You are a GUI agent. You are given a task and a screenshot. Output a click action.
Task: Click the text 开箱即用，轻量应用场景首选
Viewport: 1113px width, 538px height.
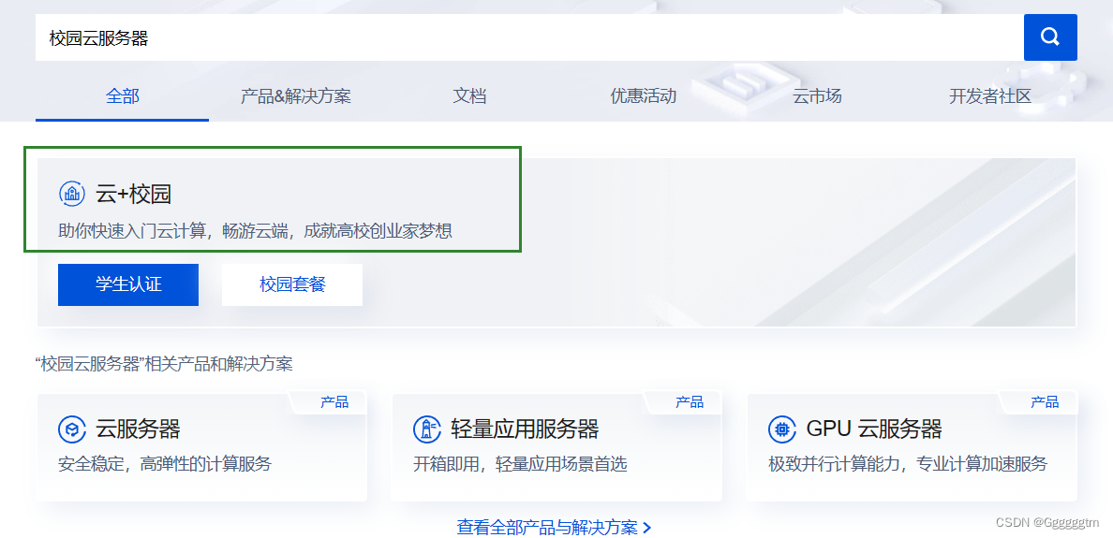[520, 465]
